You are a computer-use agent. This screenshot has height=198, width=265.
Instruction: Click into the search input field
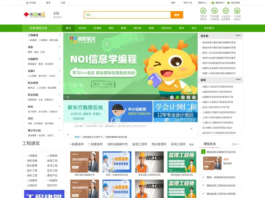(x=132, y=15)
